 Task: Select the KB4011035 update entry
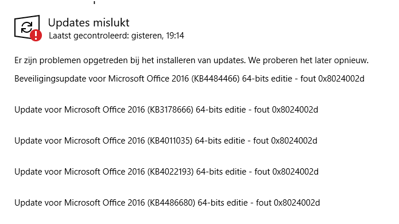tap(166, 141)
